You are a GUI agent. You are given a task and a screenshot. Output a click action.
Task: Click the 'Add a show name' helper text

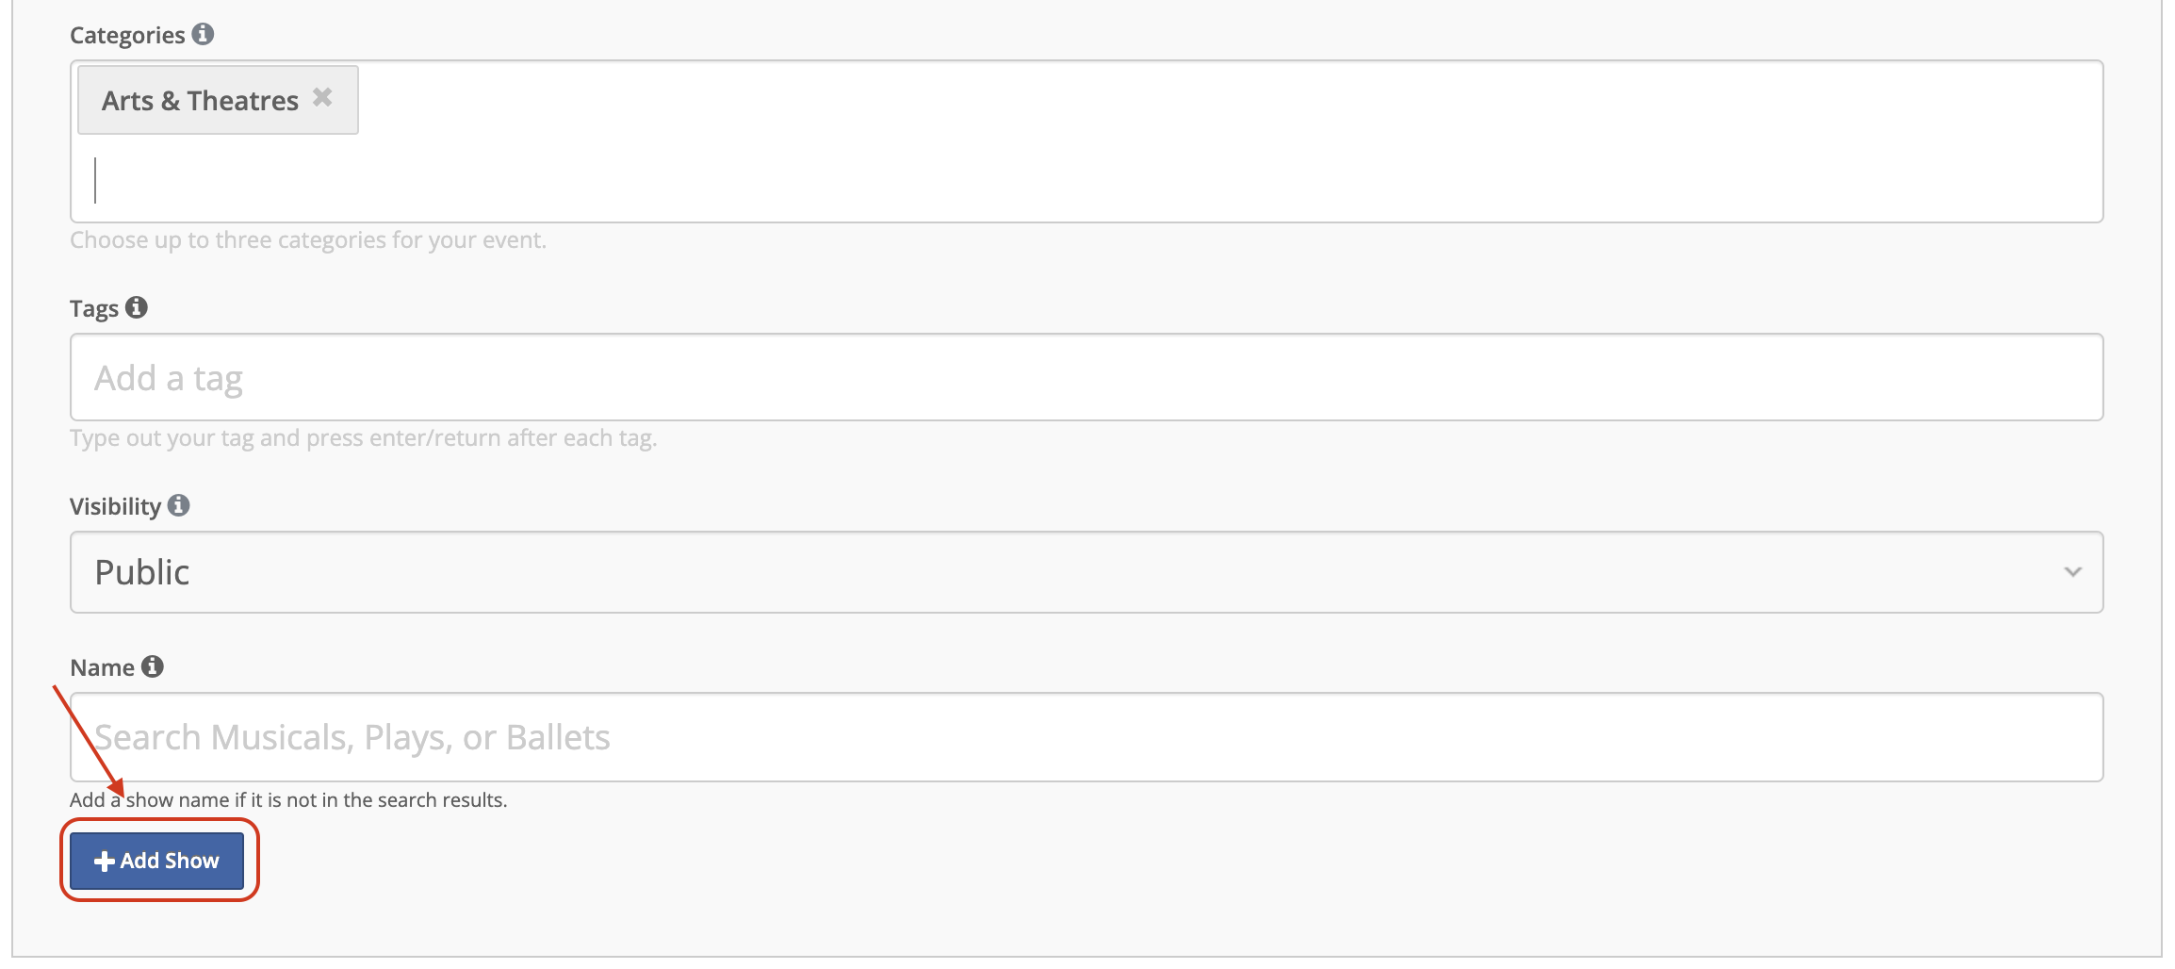coord(288,800)
